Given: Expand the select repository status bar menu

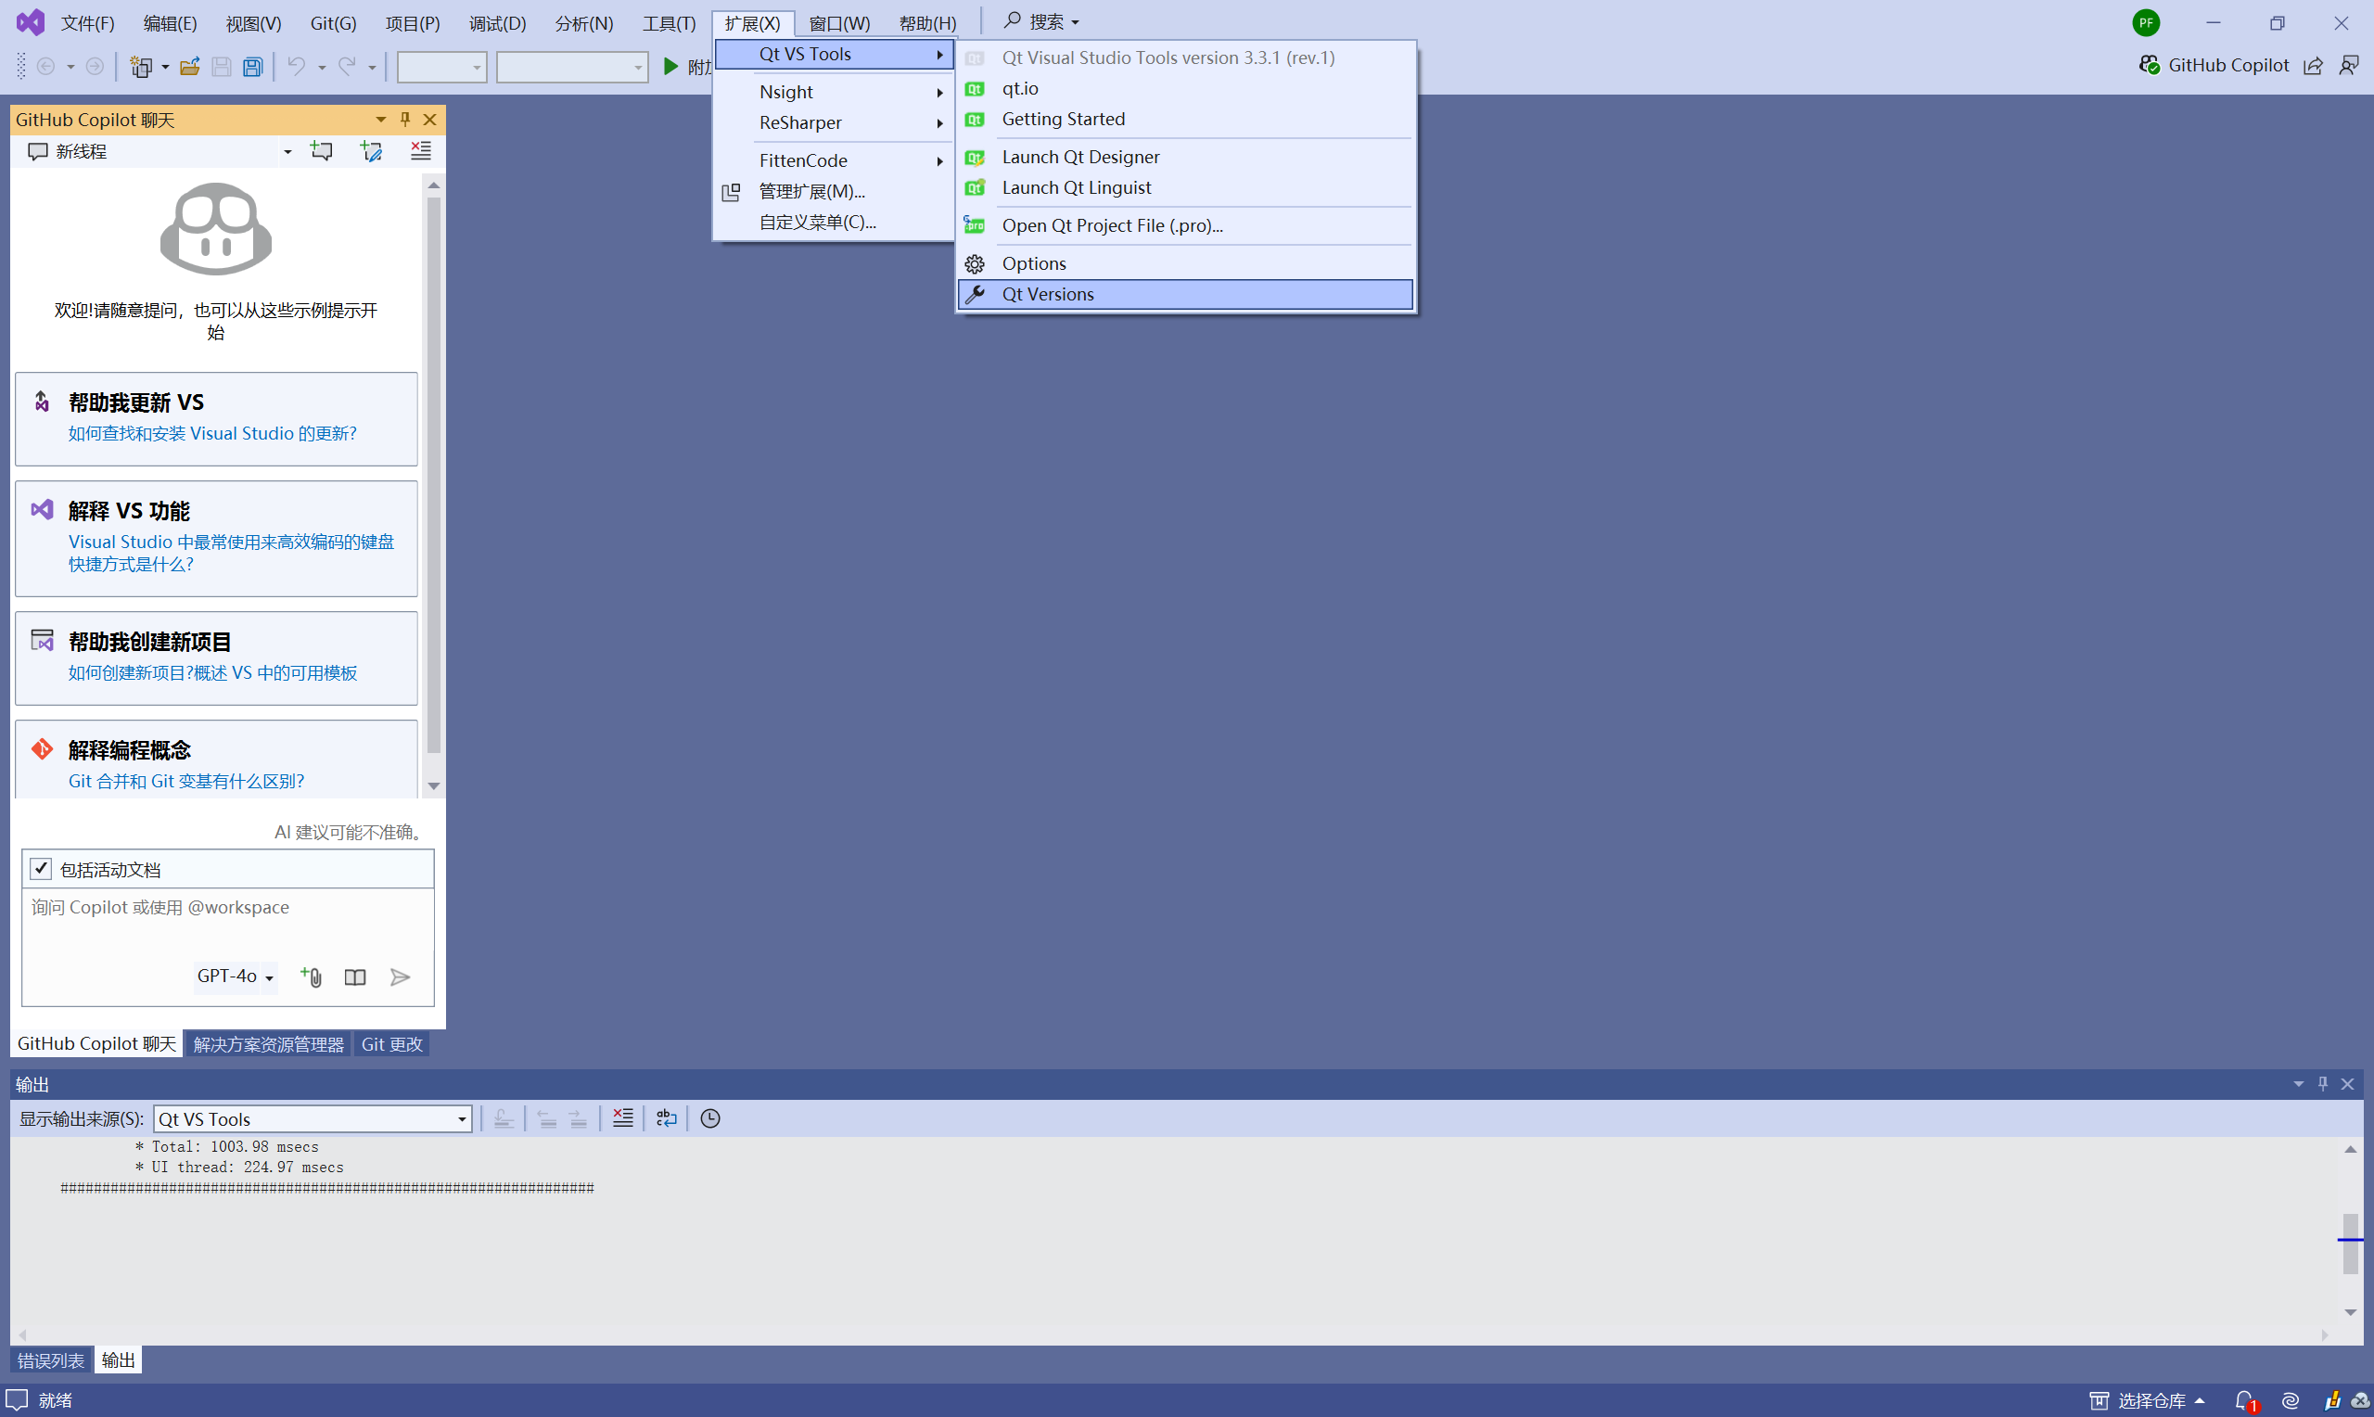Looking at the screenshot, I should [2147, 1400].
